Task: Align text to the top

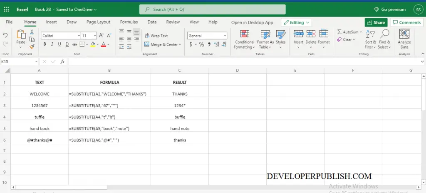Action: (121, 32)
